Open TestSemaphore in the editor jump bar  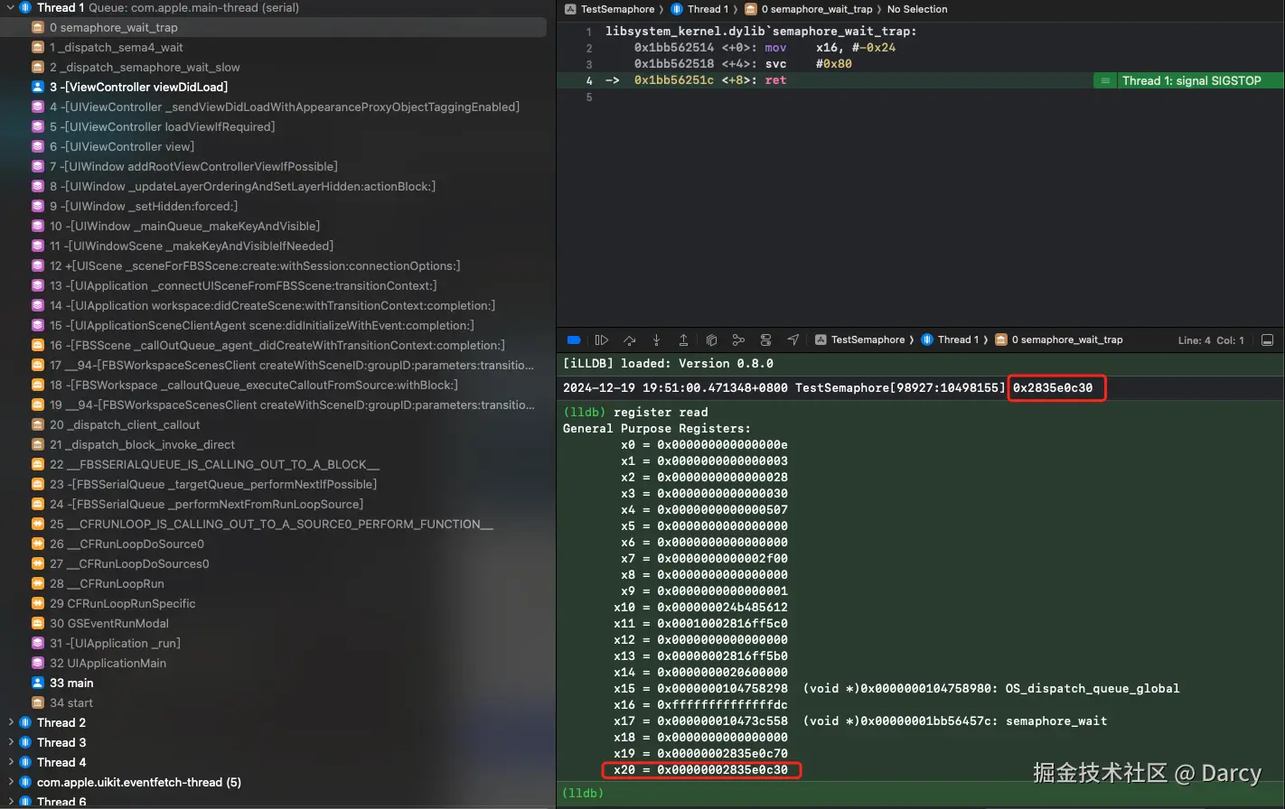click(610, 9)
